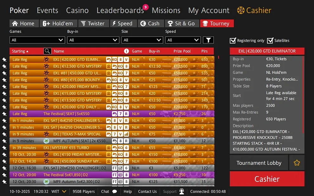Sort the list by Prize Pool column
Image resolution: width=314 pixels, height=196 pixels.
coord(182,51)
